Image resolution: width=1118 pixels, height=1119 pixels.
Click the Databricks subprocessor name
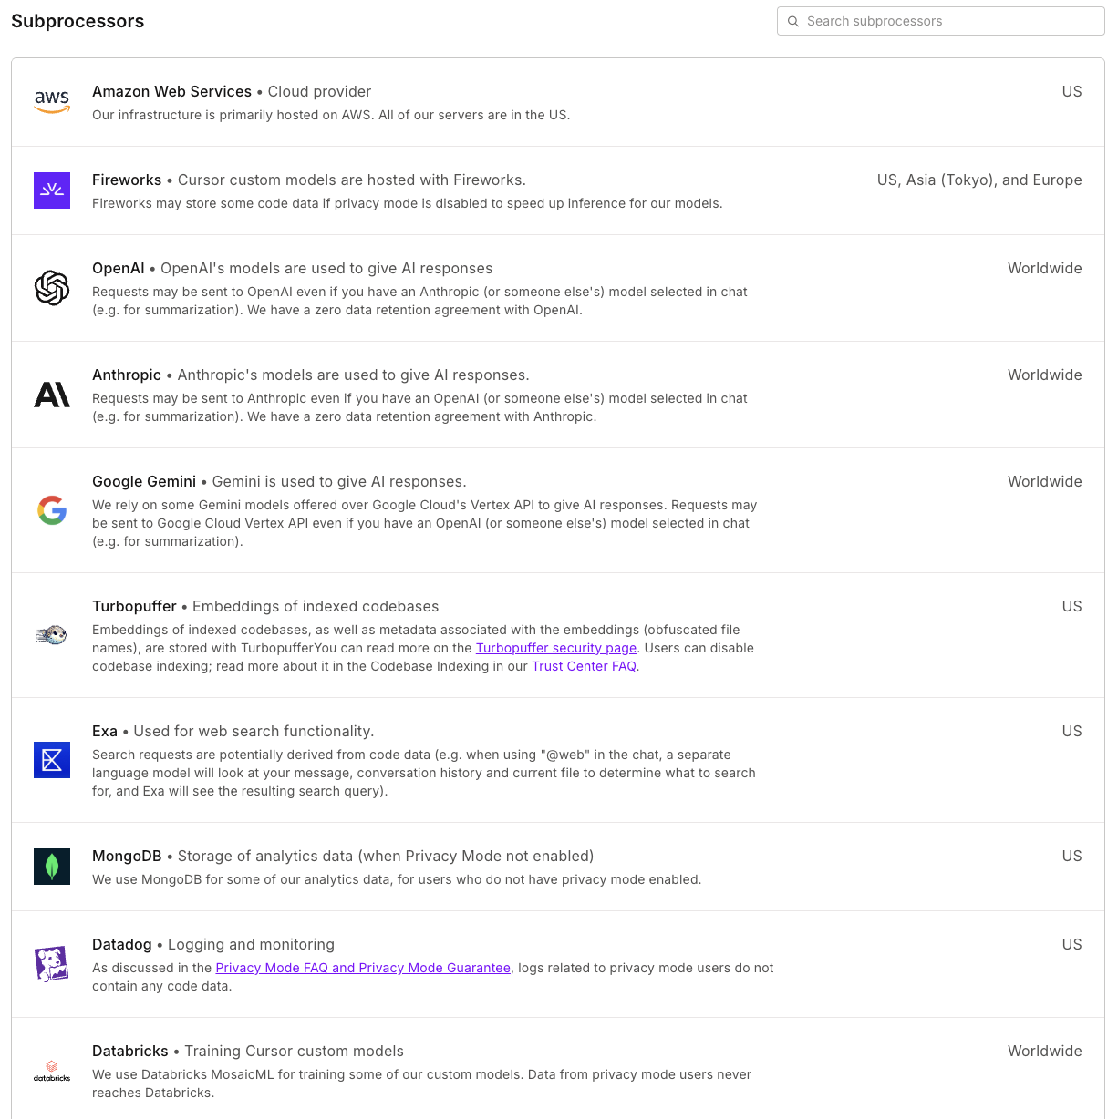[x=130, y=1051]
